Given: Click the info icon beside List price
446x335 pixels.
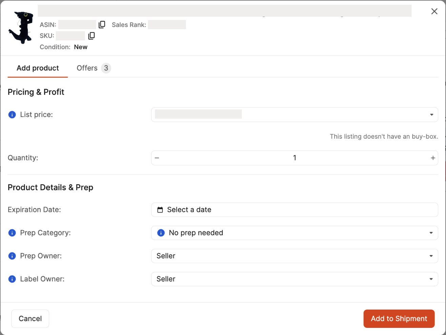Looking at the screenshot, I should tap(12, 115).
